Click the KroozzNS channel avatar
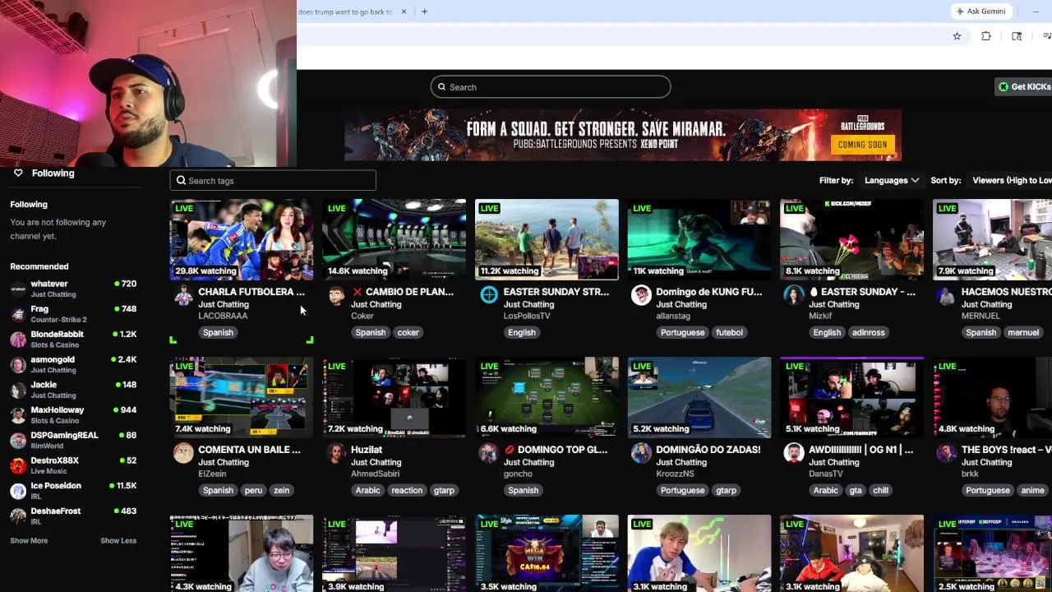The width and height of the screenshot is (1052, 592). (641, 453)
